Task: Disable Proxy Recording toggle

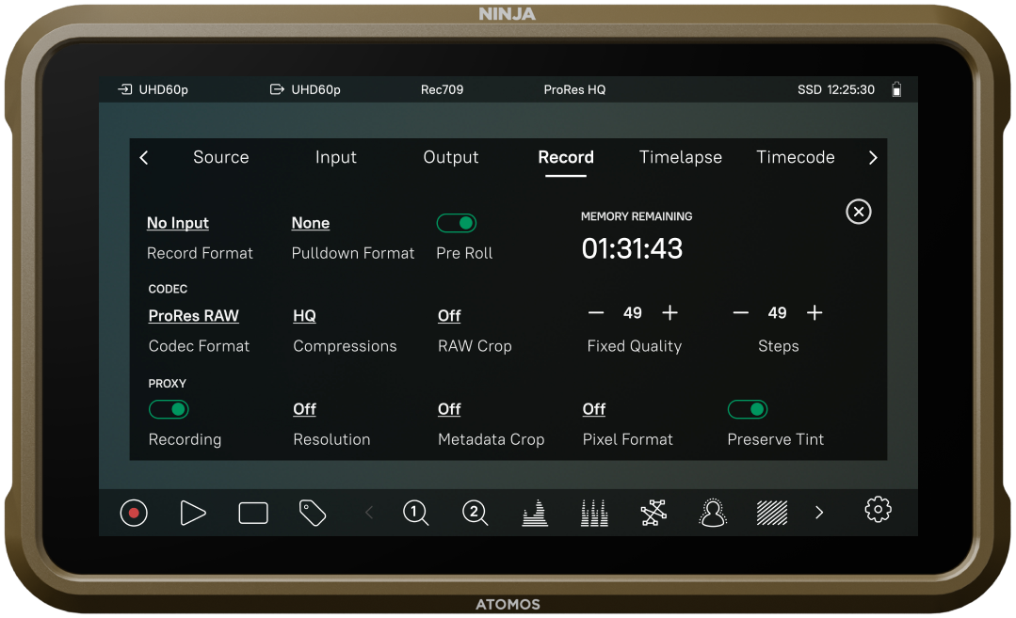Action: tap(169, 409)
